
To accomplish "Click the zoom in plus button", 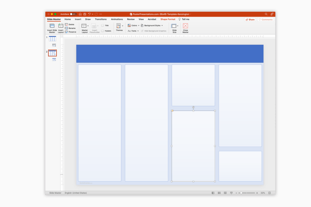I will [257, 193].
